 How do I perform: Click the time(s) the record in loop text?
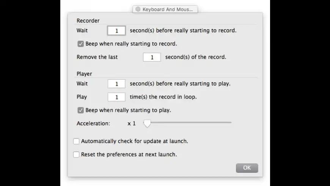[163, 97]
